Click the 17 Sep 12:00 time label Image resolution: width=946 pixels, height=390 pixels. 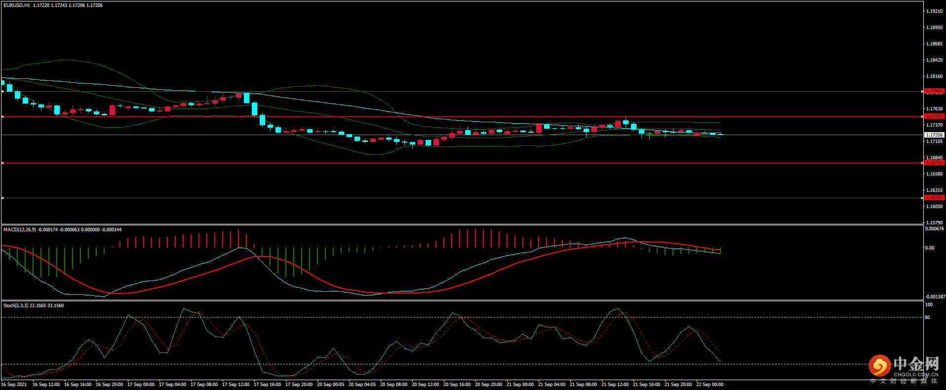pyautogui.click(x=236, y=385)
